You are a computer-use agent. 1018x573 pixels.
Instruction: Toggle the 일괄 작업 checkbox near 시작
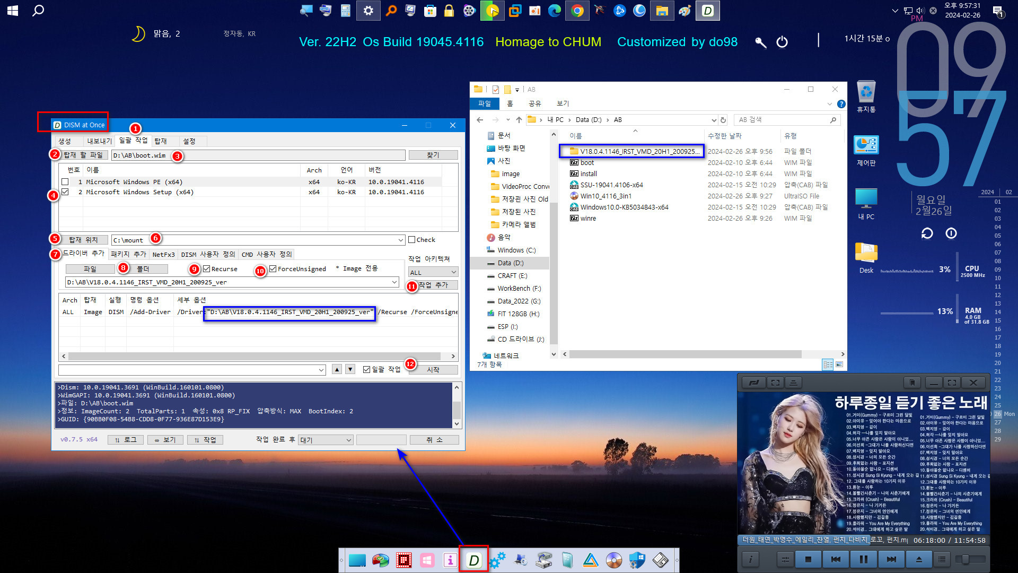click(366, 369)
